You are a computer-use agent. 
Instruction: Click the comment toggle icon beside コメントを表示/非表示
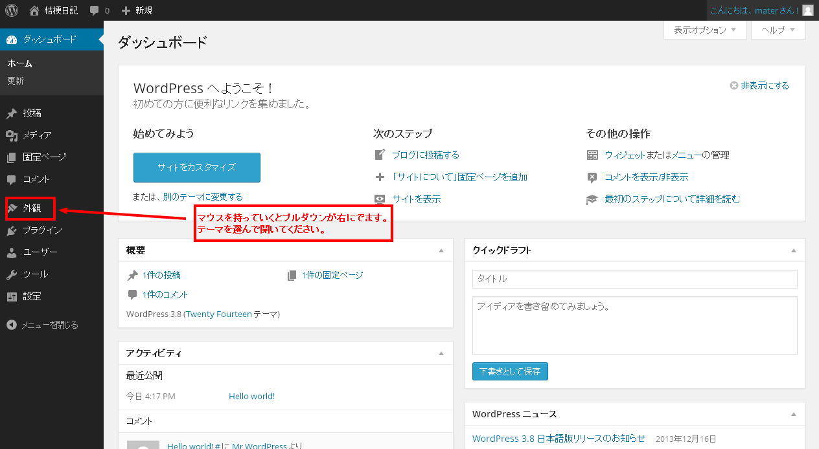[x=592, y=177]
